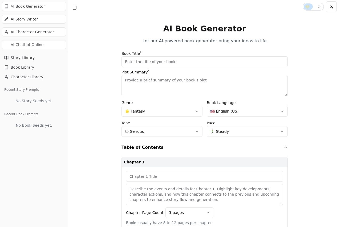Switch to AI Chatbot Online
Image resolution: width=341 pixels, height=227 pixels.
[27, 45]
